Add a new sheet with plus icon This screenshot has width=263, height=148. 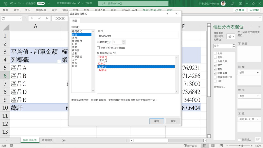[64, 141]
